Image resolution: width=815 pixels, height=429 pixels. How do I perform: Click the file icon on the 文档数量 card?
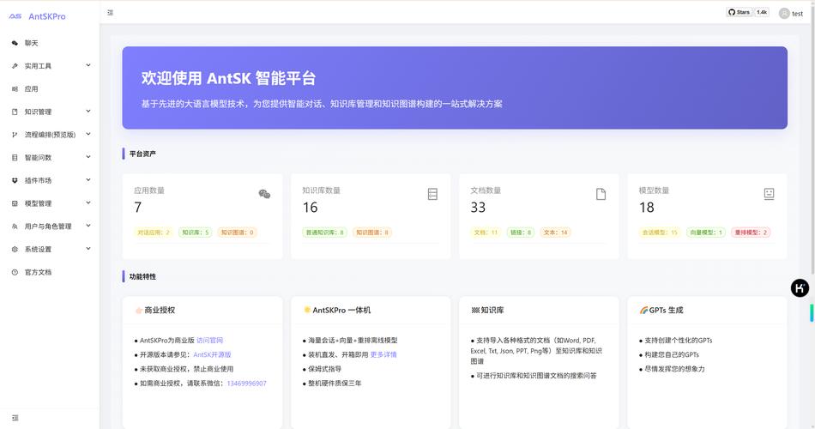click(601, 194)
